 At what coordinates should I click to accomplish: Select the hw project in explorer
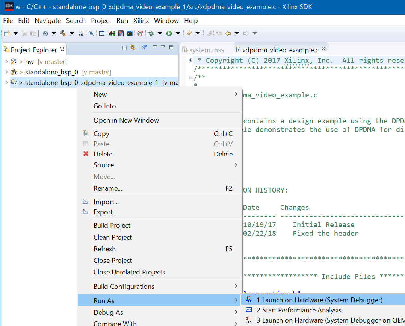(29, 62)
